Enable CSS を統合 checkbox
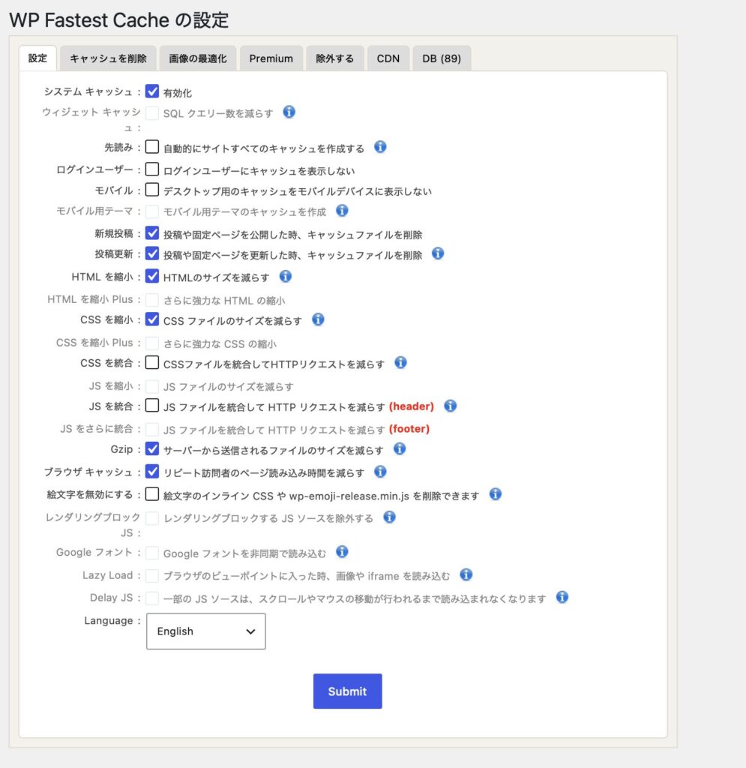 tap(152, 362)
